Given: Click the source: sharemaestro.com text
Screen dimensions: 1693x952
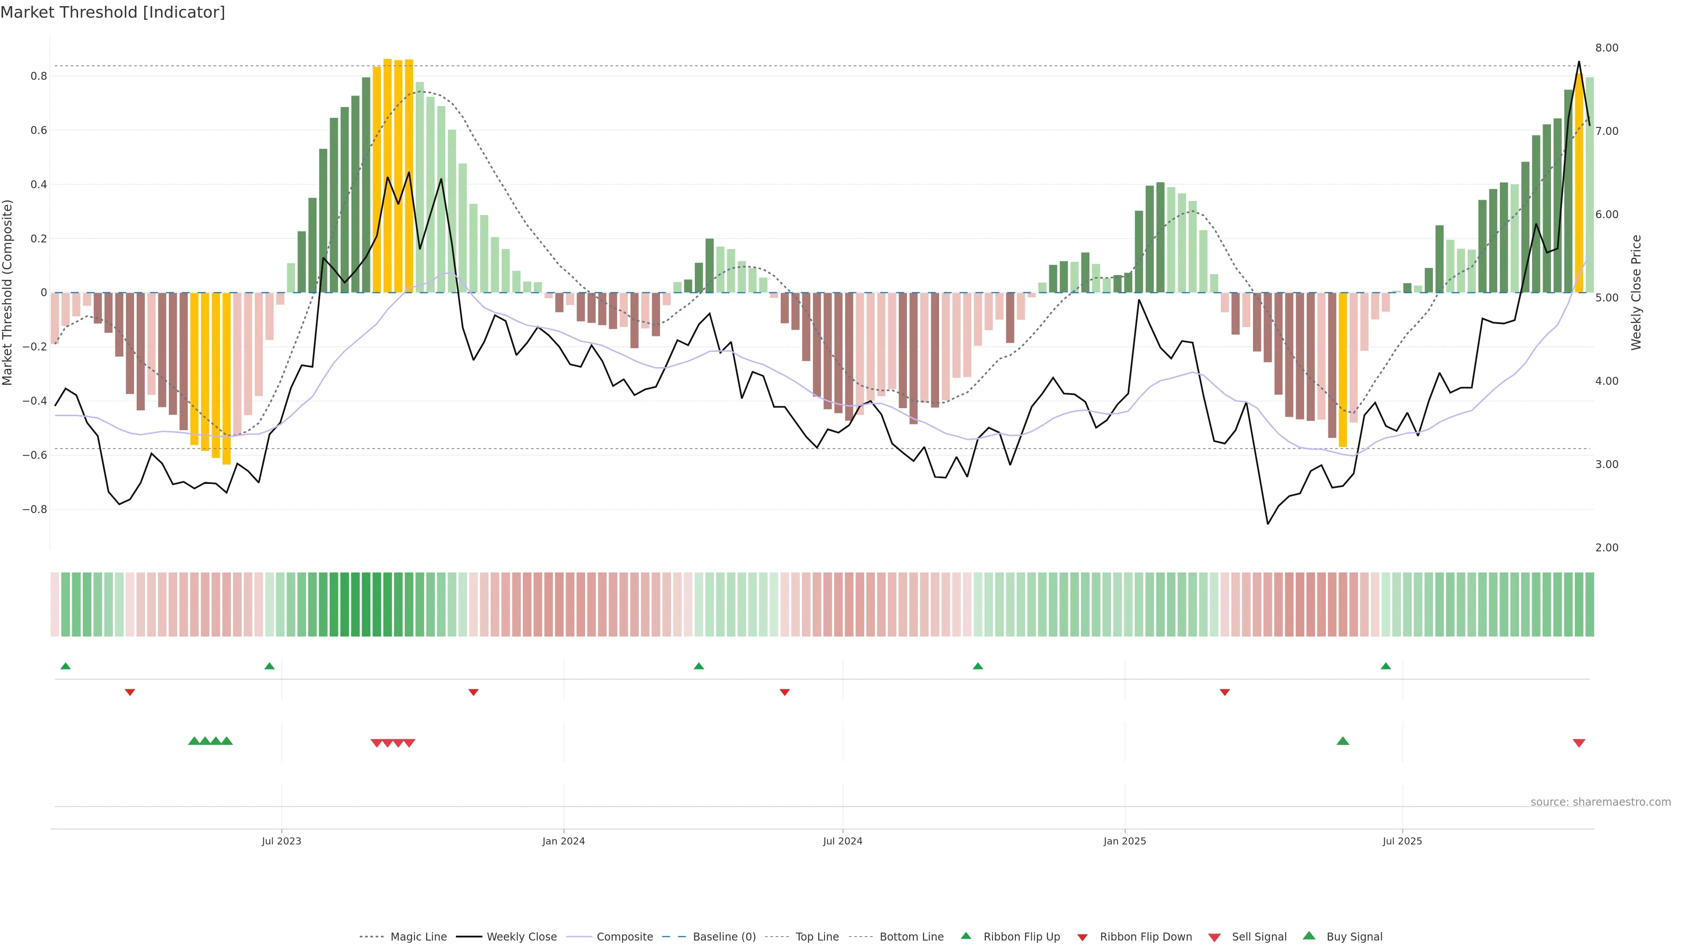Looking at the screenshot, I should (x=1600, y=802).
